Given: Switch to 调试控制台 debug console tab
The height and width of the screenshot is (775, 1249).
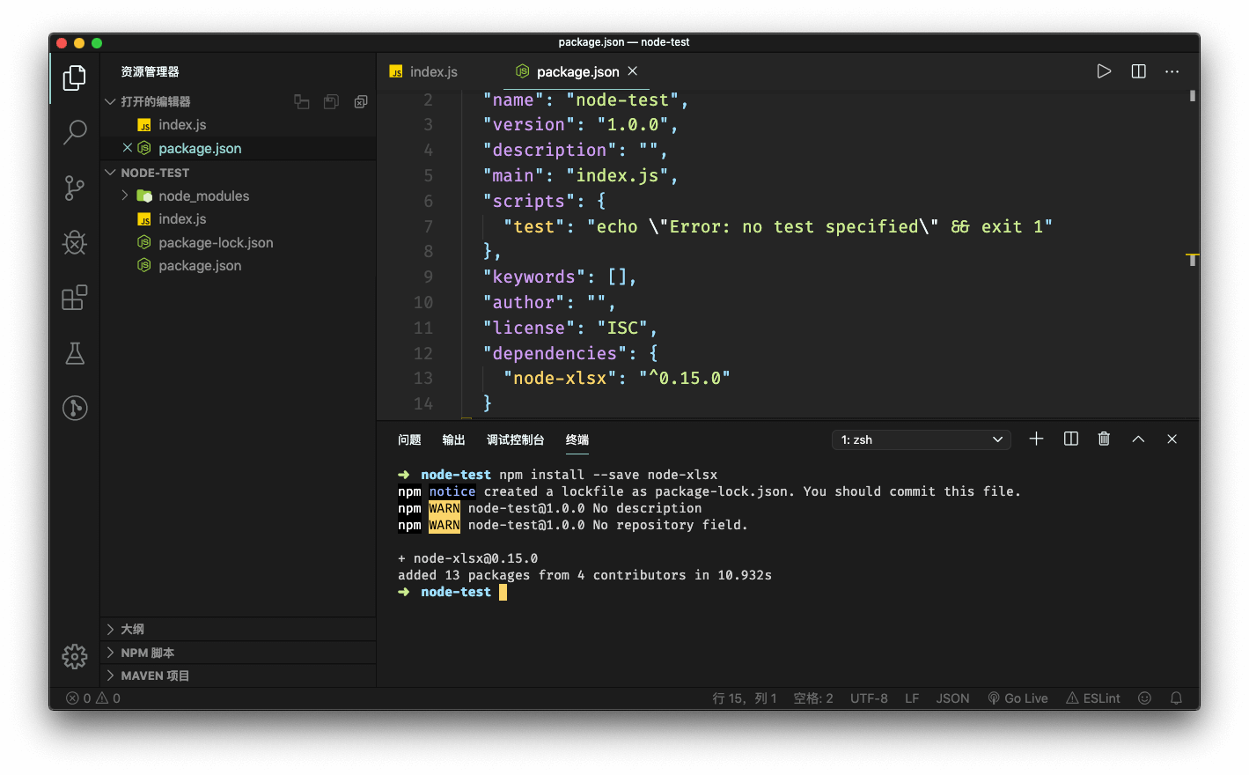Looking at the screenshot, I should pos(515,439).
